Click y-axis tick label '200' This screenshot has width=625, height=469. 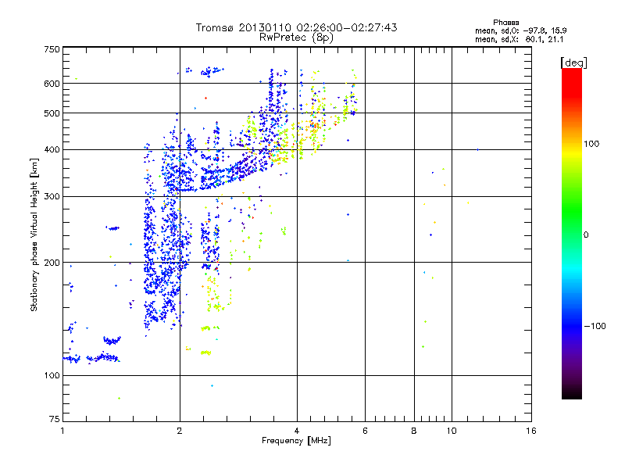(52, 263)
